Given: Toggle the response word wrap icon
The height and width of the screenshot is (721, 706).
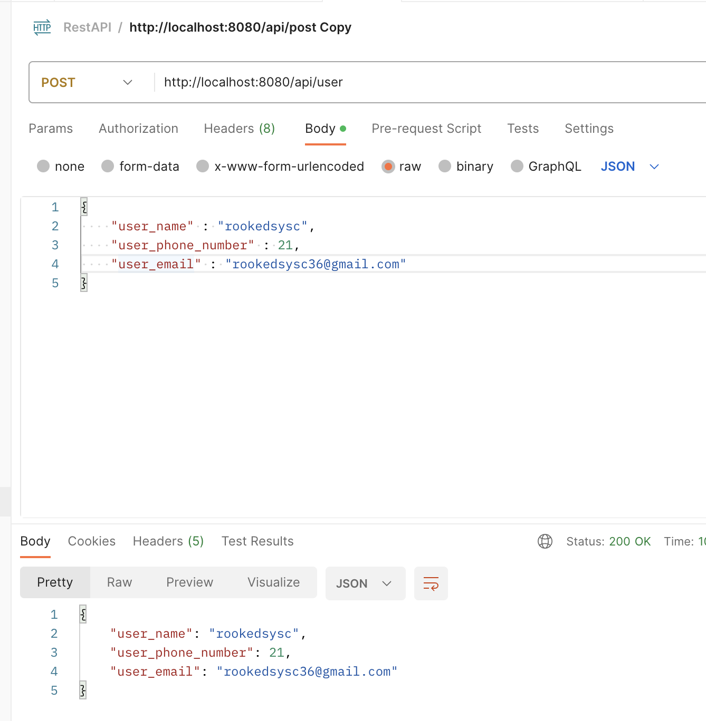Looking at the screenshot, I should [431, 583].
